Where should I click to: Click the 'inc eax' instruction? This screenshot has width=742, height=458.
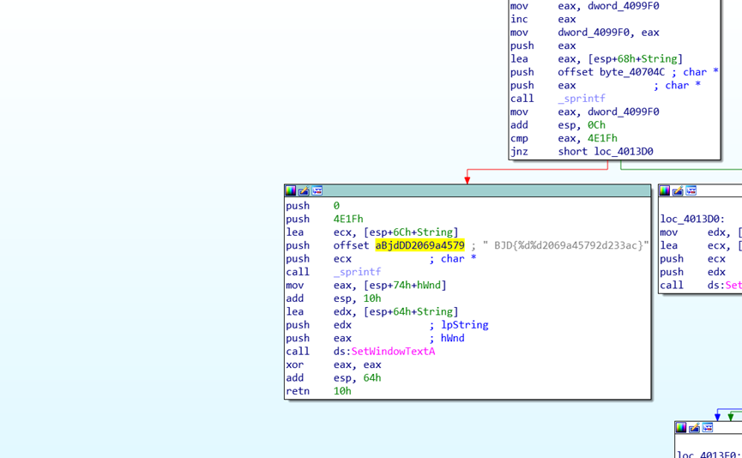point(543,20)
